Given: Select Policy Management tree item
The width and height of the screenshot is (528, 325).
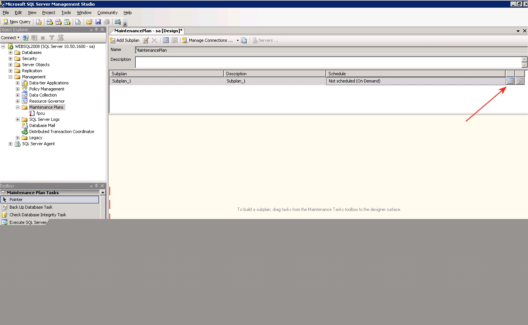Looking at the screenshot, I should 47,89.
